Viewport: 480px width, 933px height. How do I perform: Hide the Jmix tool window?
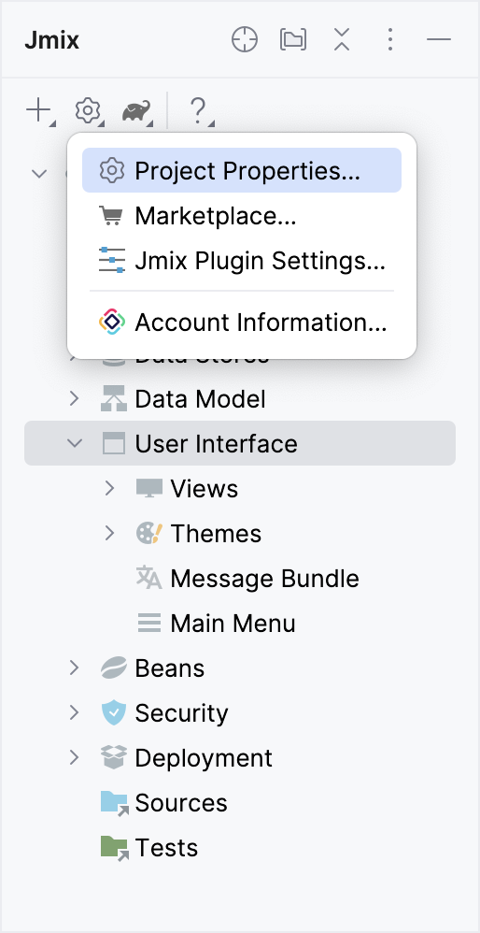(x=439, y=40)
